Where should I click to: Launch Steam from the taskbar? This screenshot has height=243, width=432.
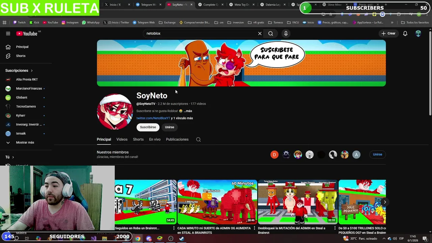coord(182,239)
